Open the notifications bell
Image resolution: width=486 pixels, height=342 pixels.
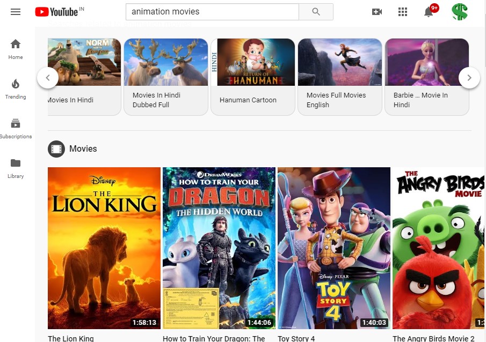[429, 12]
